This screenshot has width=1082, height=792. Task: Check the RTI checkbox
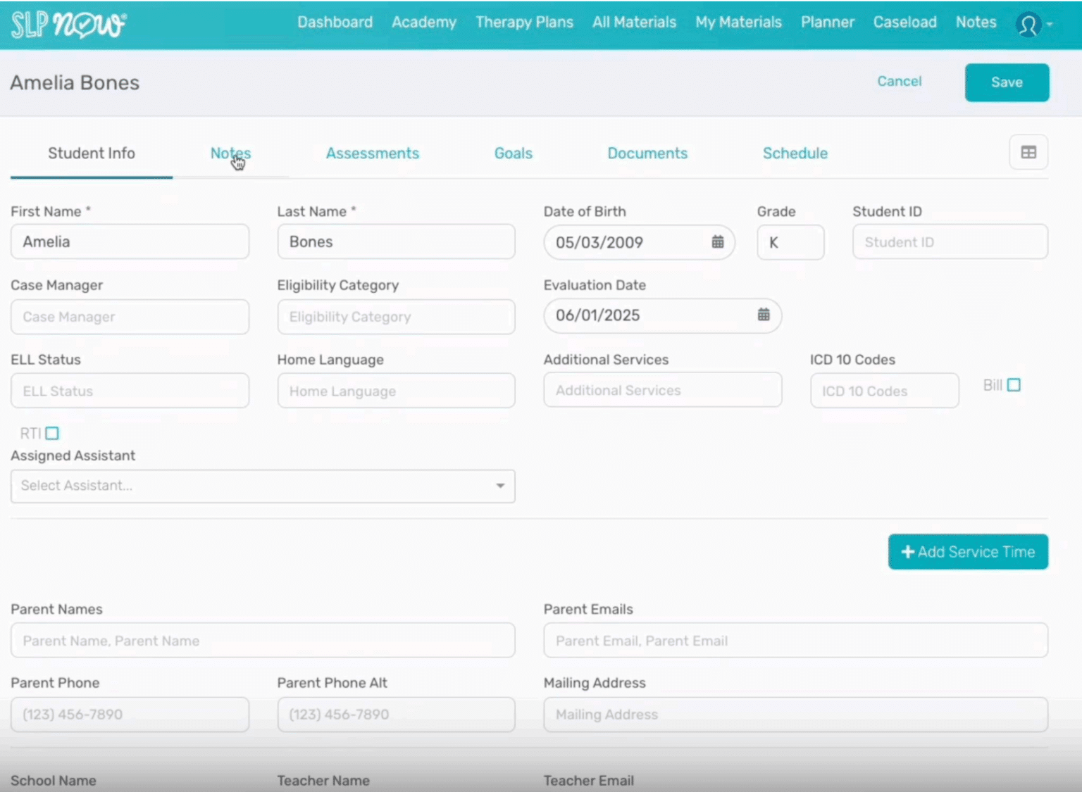53,433
